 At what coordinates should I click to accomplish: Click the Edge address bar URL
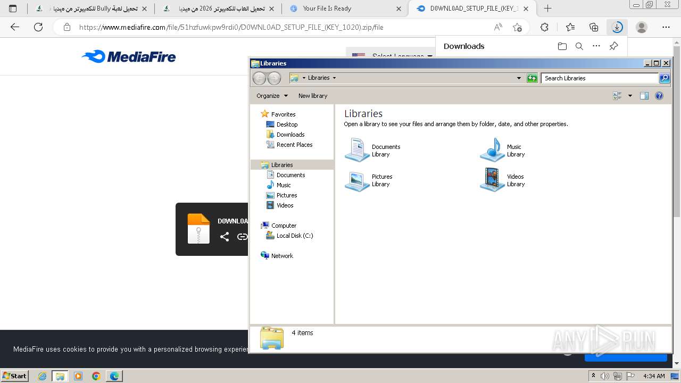point(231,27)
